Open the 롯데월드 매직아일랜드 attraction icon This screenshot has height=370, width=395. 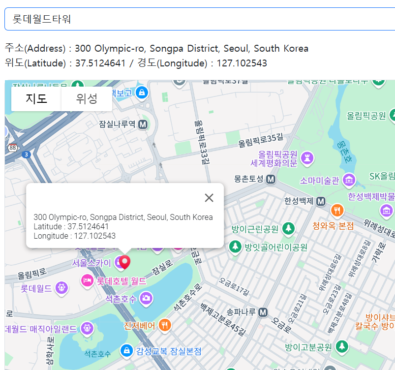click(87, 329)
